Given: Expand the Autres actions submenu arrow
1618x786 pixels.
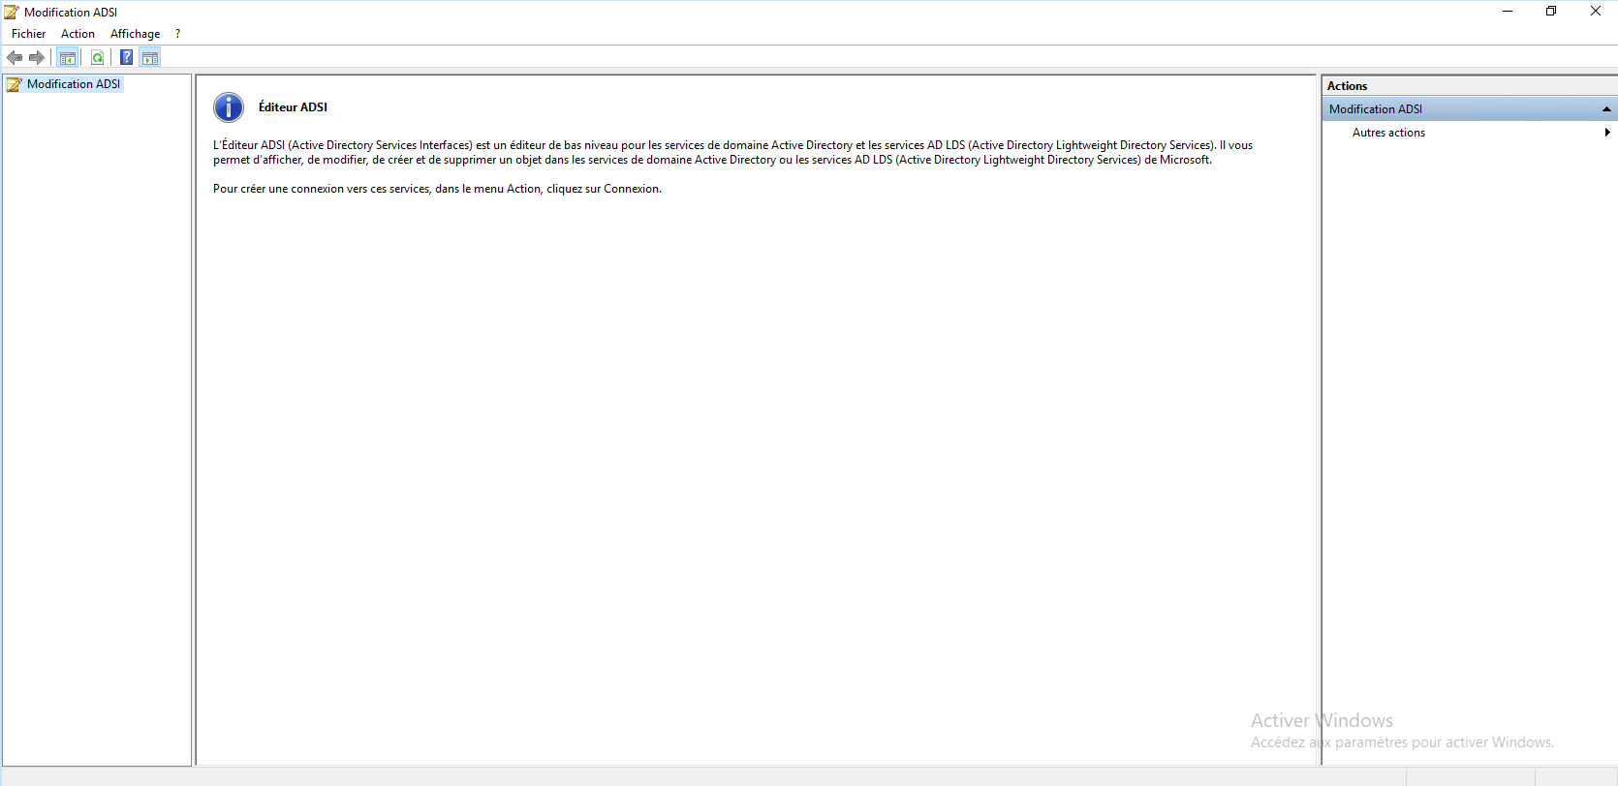Looking at the screenshot, I should click(x=1607, y=133).
